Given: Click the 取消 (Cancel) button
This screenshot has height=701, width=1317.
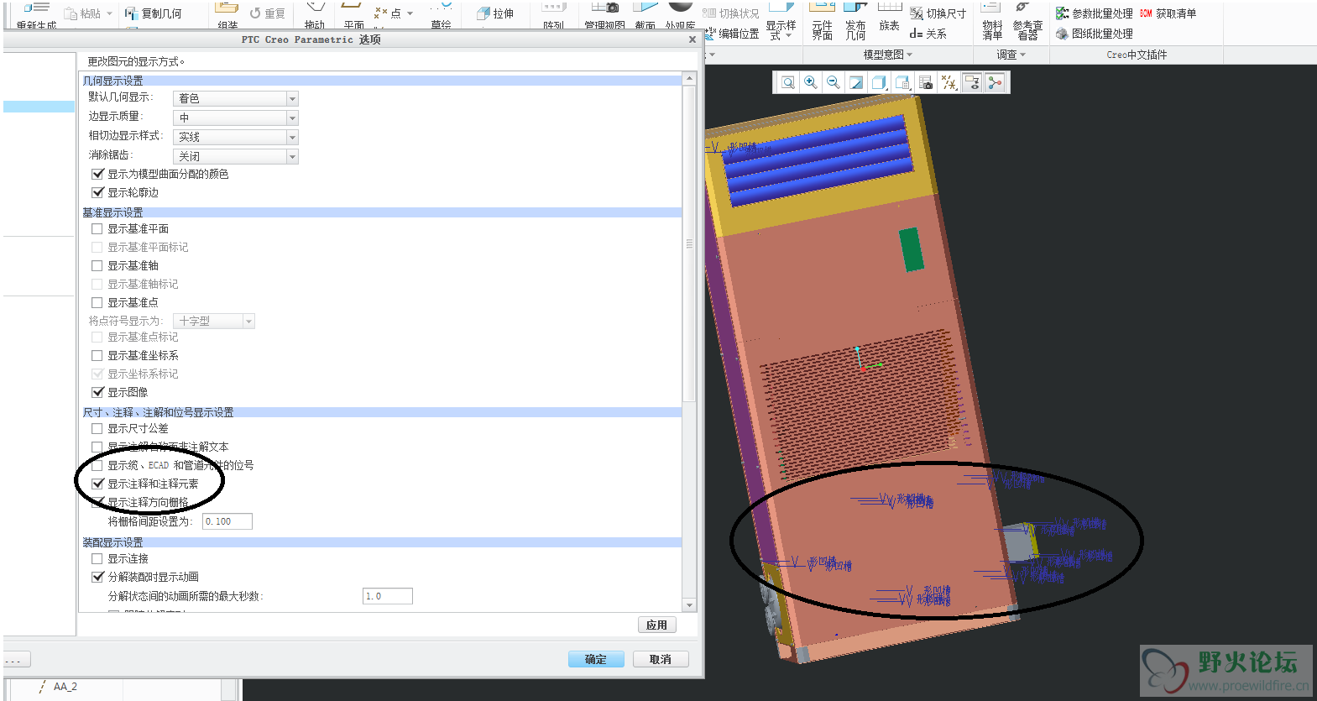Looking at the screenshot, I should point(661,660).
